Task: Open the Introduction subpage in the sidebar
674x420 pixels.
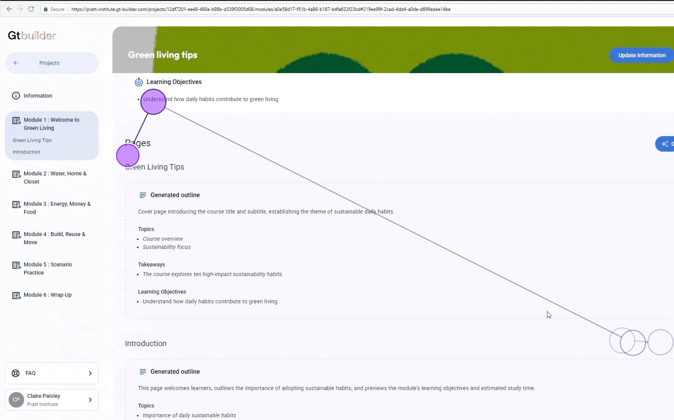Action: (x=26, y=152)
